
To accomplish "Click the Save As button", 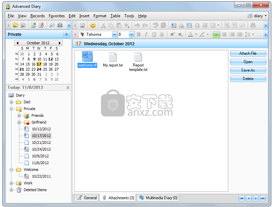I will [x=248, y=70].
